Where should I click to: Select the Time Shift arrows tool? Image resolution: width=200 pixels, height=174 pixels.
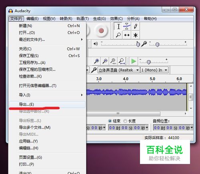(127, 35)
